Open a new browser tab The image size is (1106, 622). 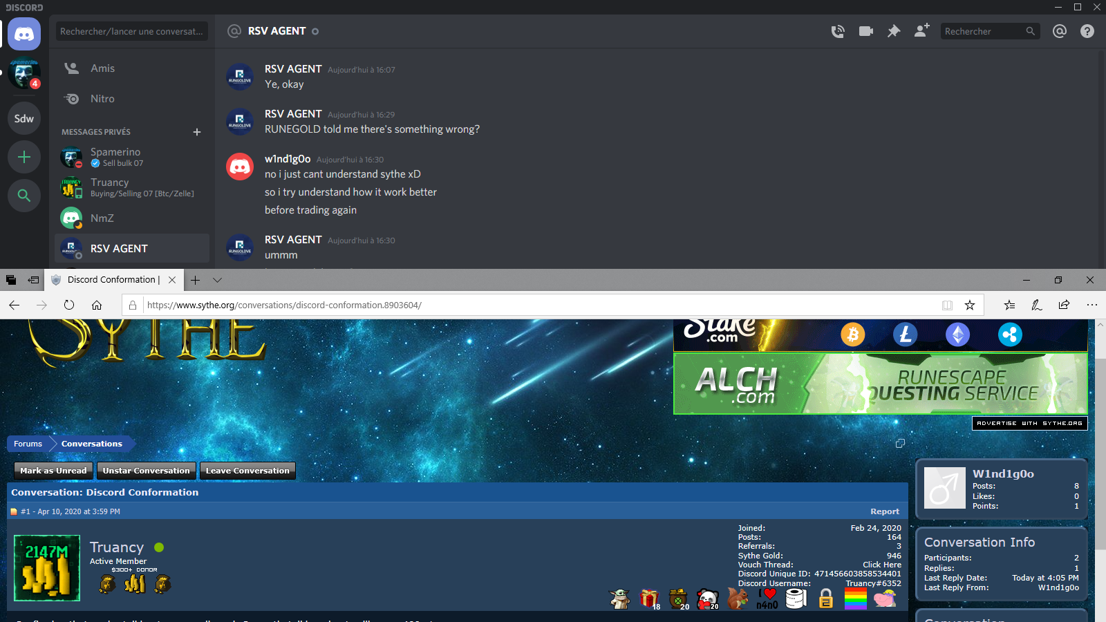click(x=196, y=280)
